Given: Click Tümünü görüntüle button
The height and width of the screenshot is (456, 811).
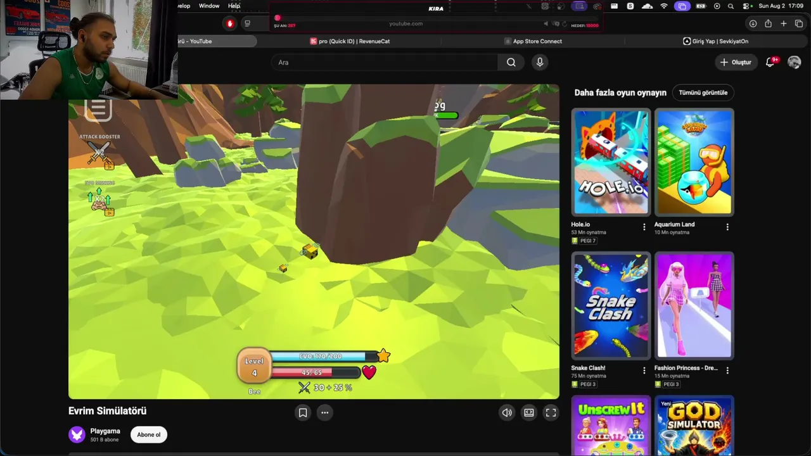Looking at the screenshot, I should pos(703,92).
